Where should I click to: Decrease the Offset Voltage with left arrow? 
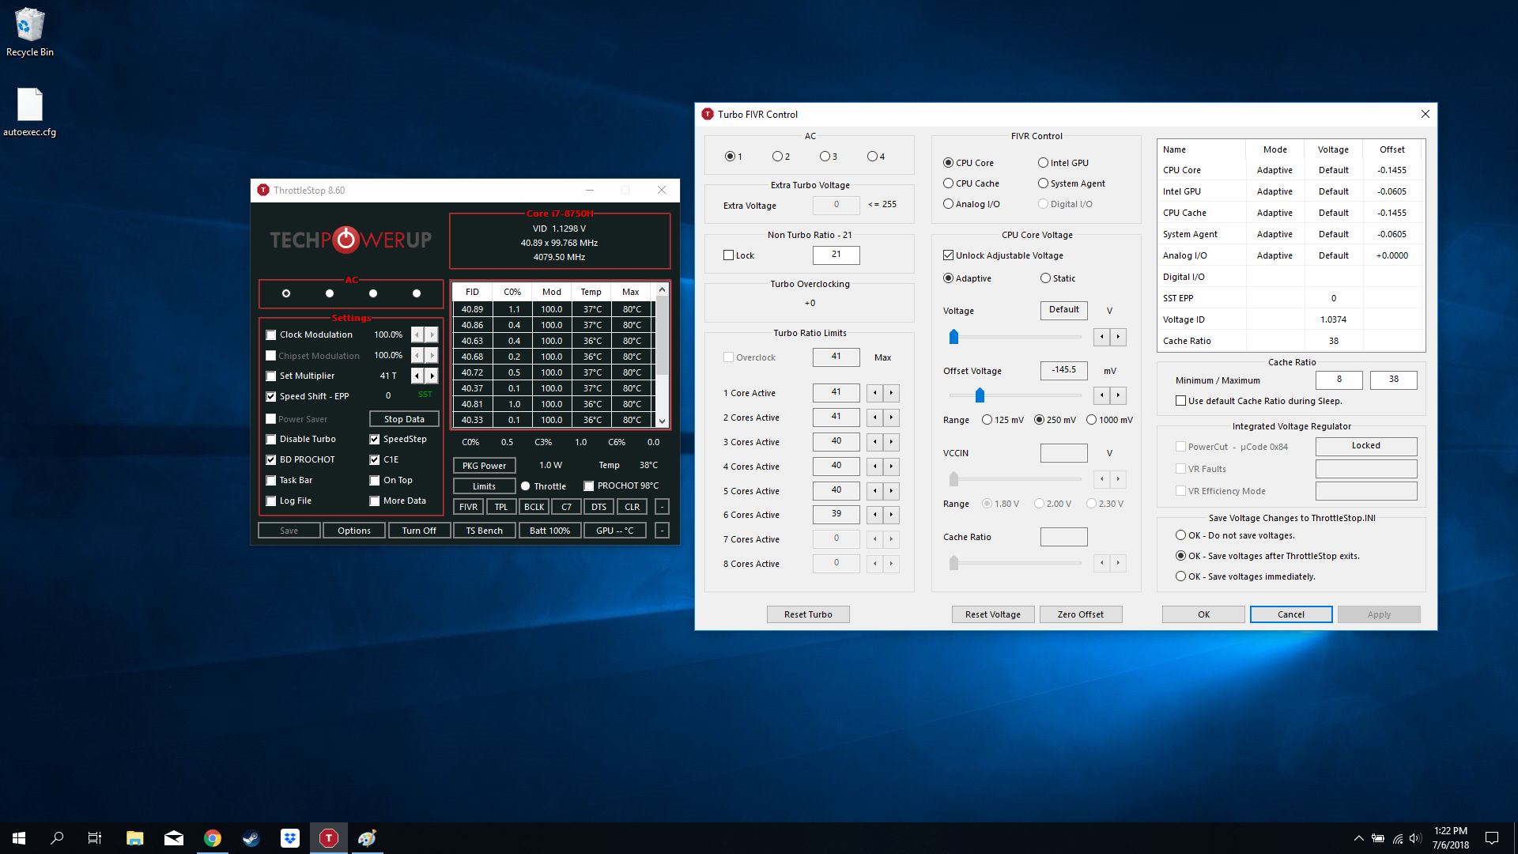coord(1101,395)
